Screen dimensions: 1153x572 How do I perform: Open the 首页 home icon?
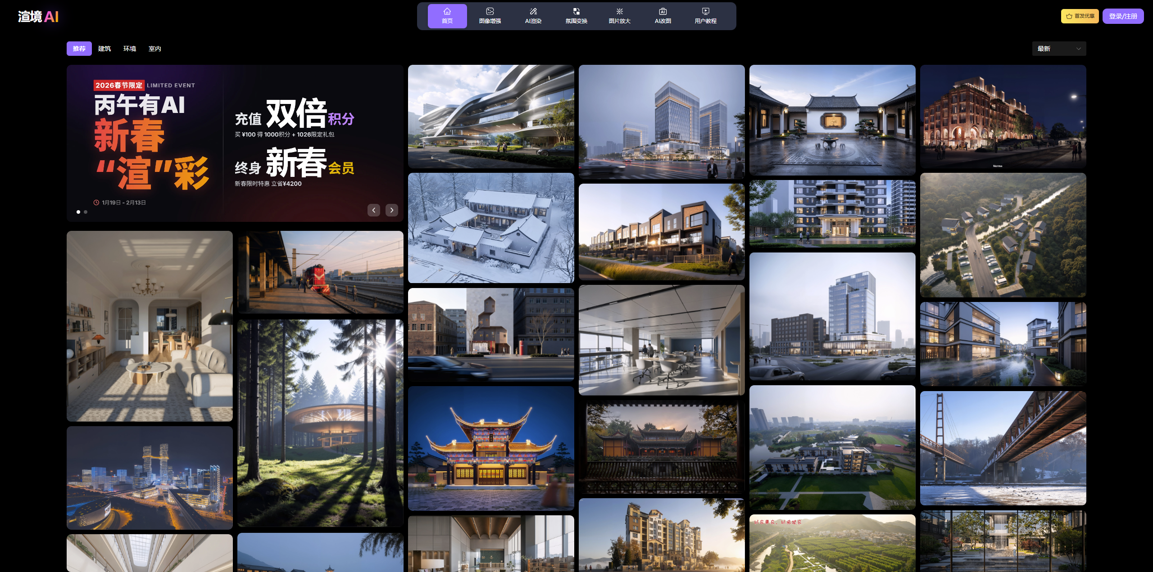pyautogui.click(x=447, y=16)
